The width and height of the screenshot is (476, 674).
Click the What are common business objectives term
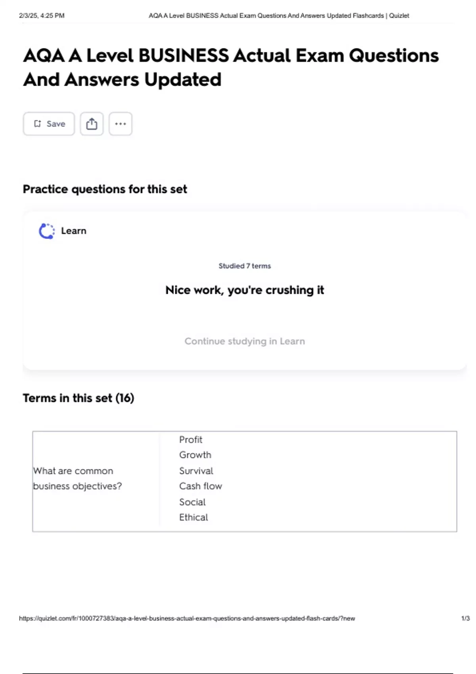pos(77,479)
